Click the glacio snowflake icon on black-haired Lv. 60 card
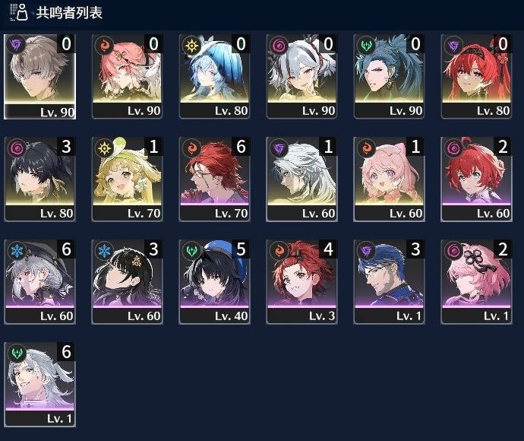 coord(104,250)
